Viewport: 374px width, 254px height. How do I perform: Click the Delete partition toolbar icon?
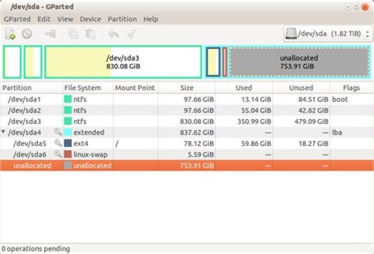coord(27,34)
